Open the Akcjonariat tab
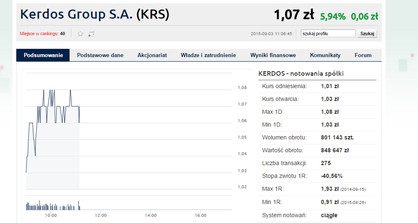Viewport: 418px width, 223px height. click(x=152, y=55)
